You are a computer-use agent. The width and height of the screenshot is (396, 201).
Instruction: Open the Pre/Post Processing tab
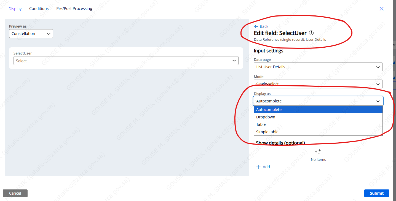point(74,8)
